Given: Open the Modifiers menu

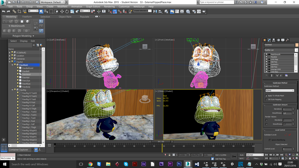Looking at the screenshot, I should point(62,6).
